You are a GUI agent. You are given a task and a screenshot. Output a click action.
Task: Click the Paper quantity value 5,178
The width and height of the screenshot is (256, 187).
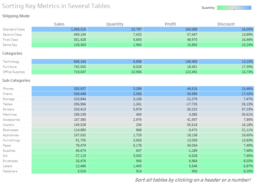137,145
